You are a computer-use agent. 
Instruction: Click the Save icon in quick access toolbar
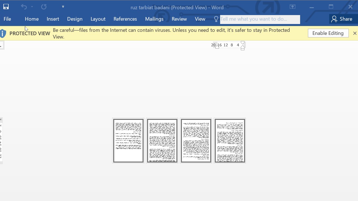pyautogui.click(x=6, y=7)
